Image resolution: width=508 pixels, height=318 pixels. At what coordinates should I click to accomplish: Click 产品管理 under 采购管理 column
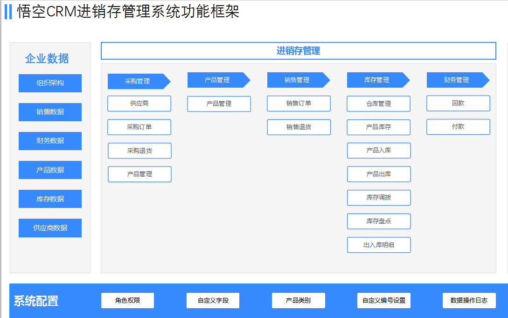pos(139,174)
